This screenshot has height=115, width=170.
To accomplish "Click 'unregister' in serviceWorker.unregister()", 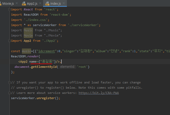I will point(46,98).
